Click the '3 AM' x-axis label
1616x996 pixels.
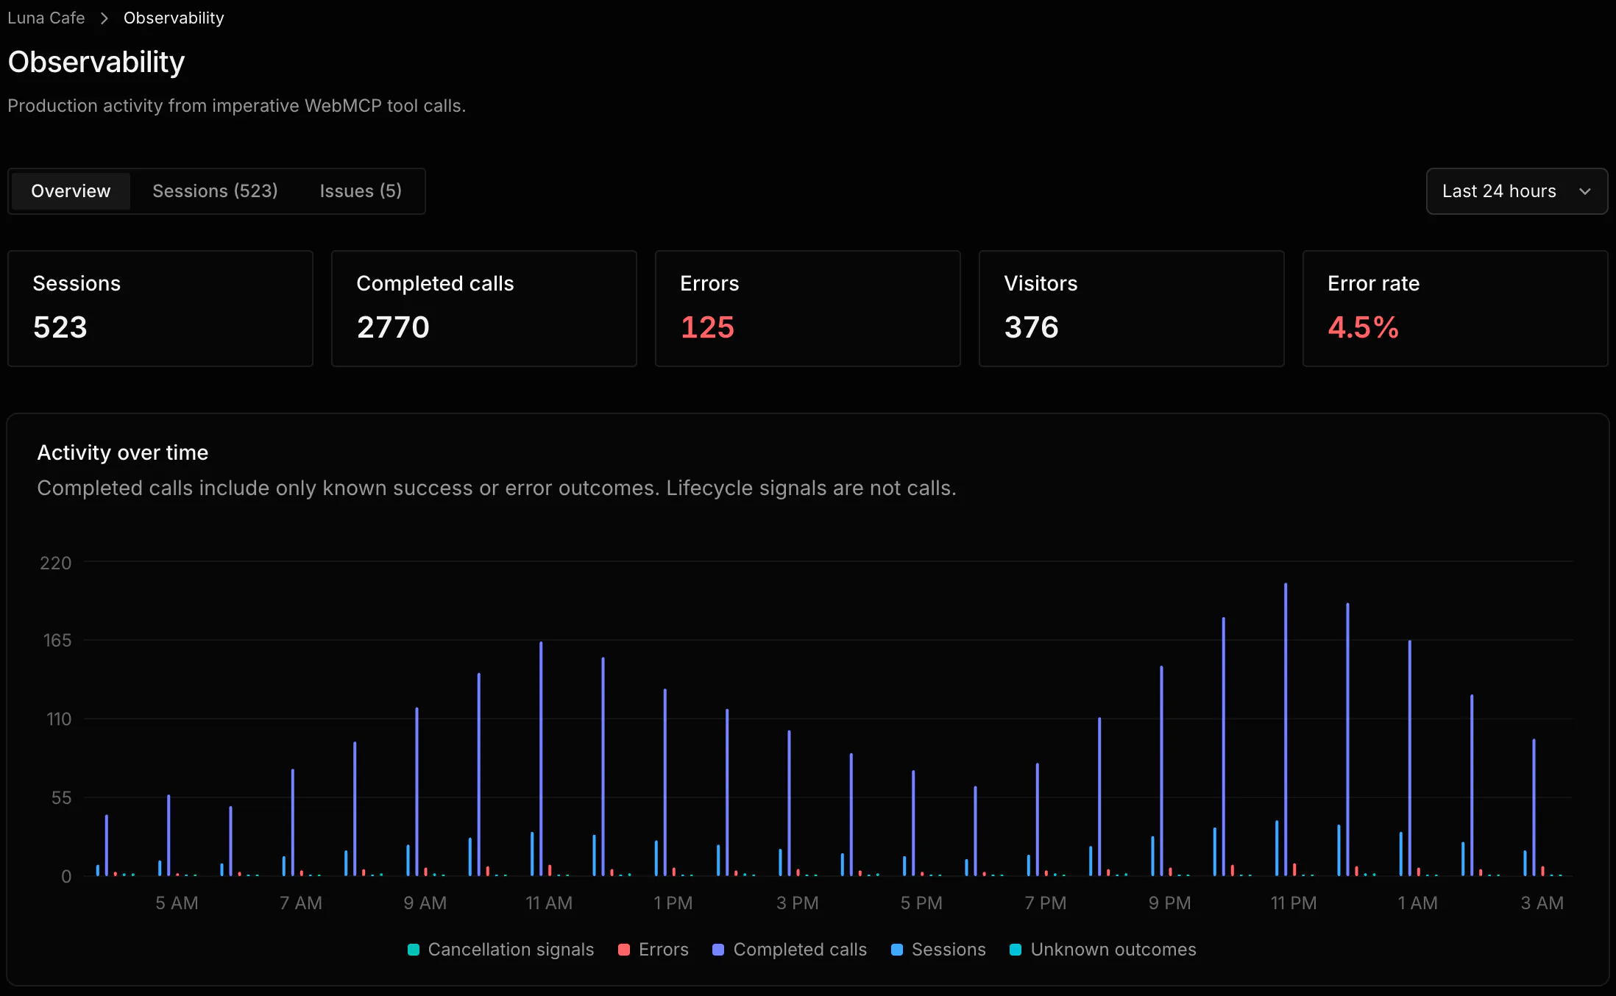pos(1542,903)
